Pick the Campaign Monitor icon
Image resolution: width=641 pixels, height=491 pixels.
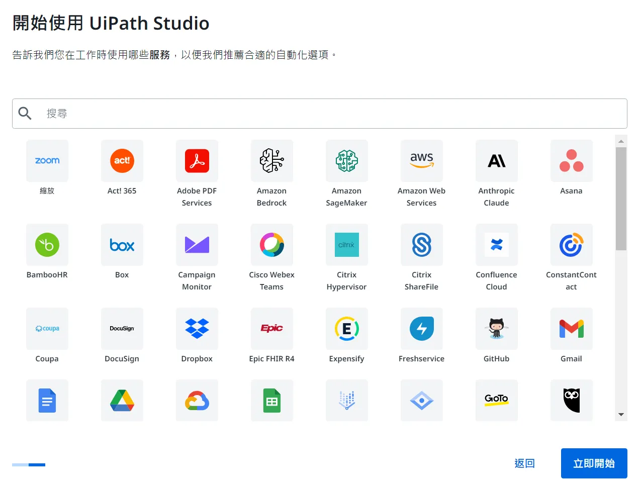coord(197,245)
